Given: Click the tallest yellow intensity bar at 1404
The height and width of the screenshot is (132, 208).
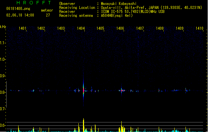Looking at the screenshot, I should pos(83,125).
